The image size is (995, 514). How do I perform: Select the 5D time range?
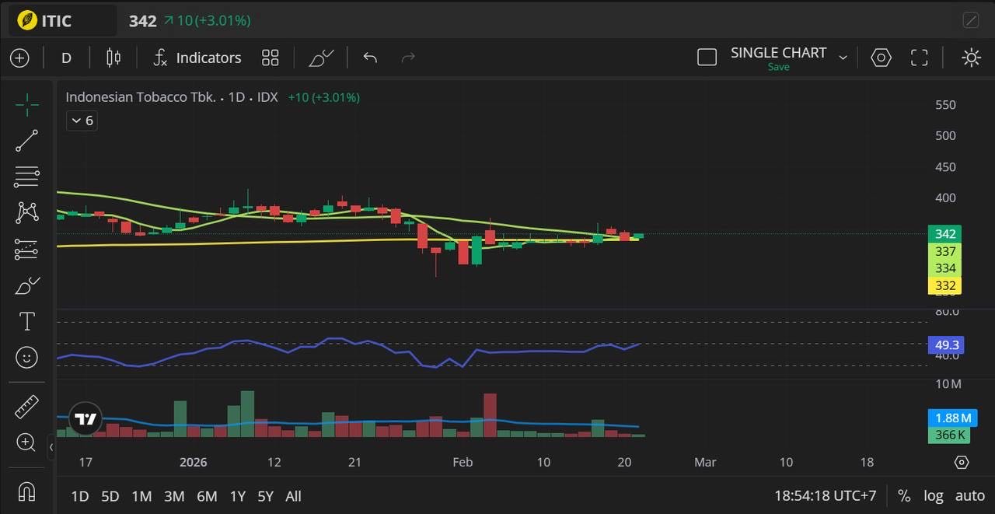pos(110,496)
